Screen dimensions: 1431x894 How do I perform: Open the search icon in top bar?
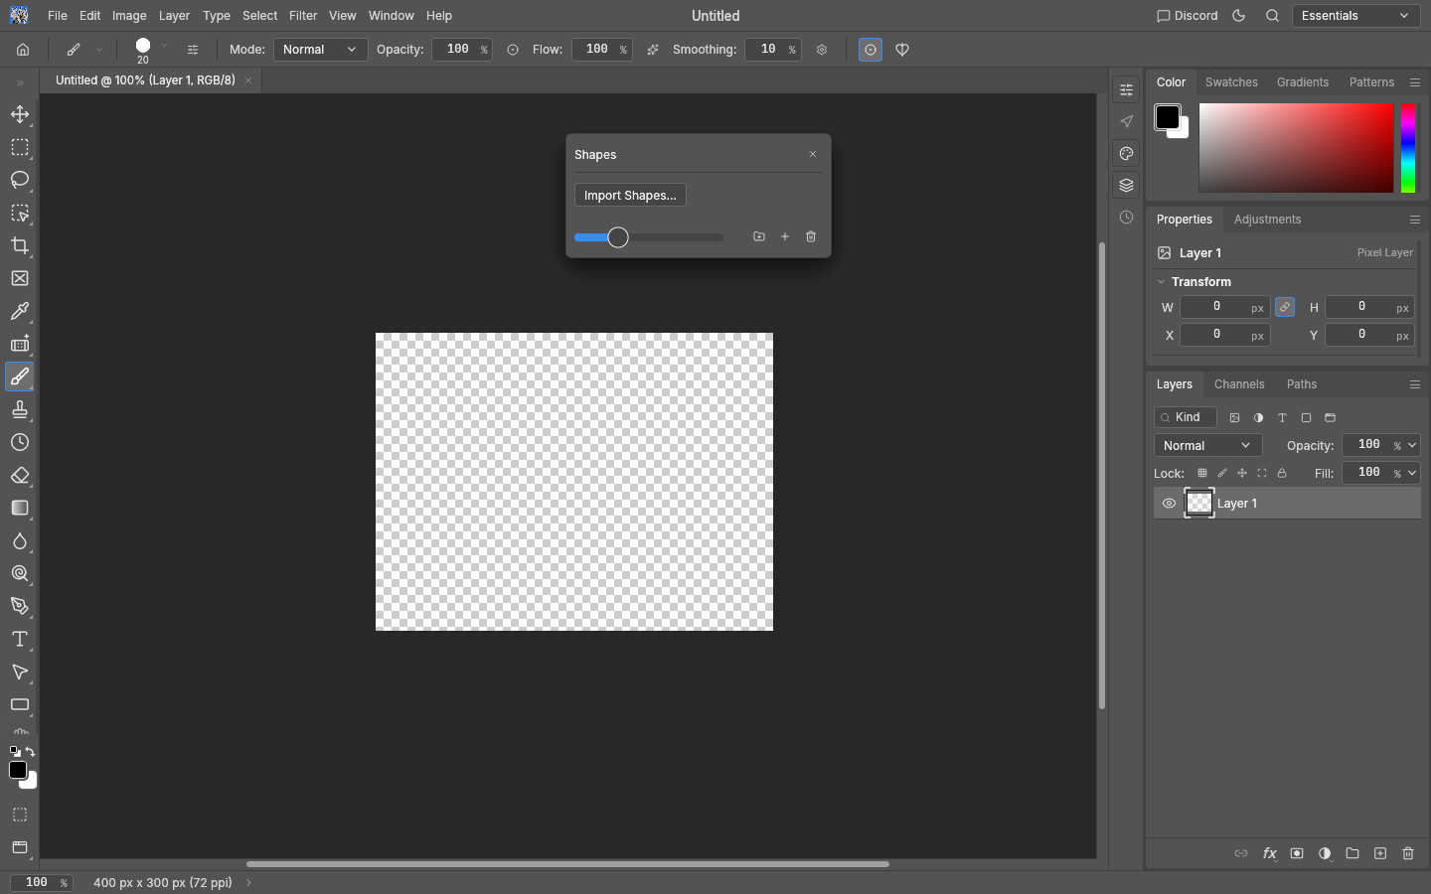click(x=1272, y=16)
